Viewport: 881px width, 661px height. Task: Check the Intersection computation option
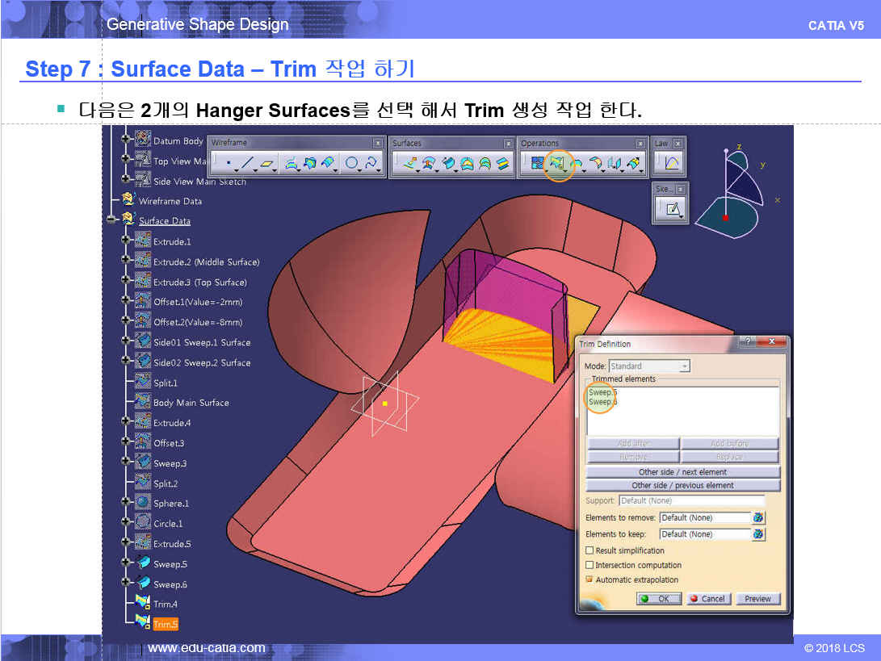point(589,565)
